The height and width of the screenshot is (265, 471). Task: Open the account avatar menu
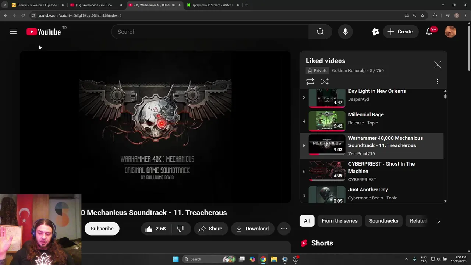[x=450, y=32]
